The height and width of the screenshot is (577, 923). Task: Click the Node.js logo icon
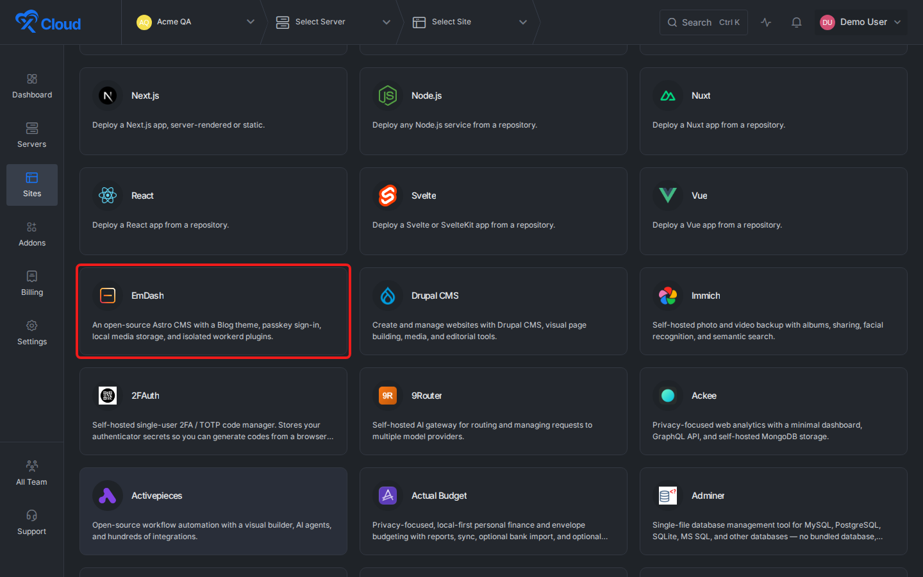[x=388, y=96]
